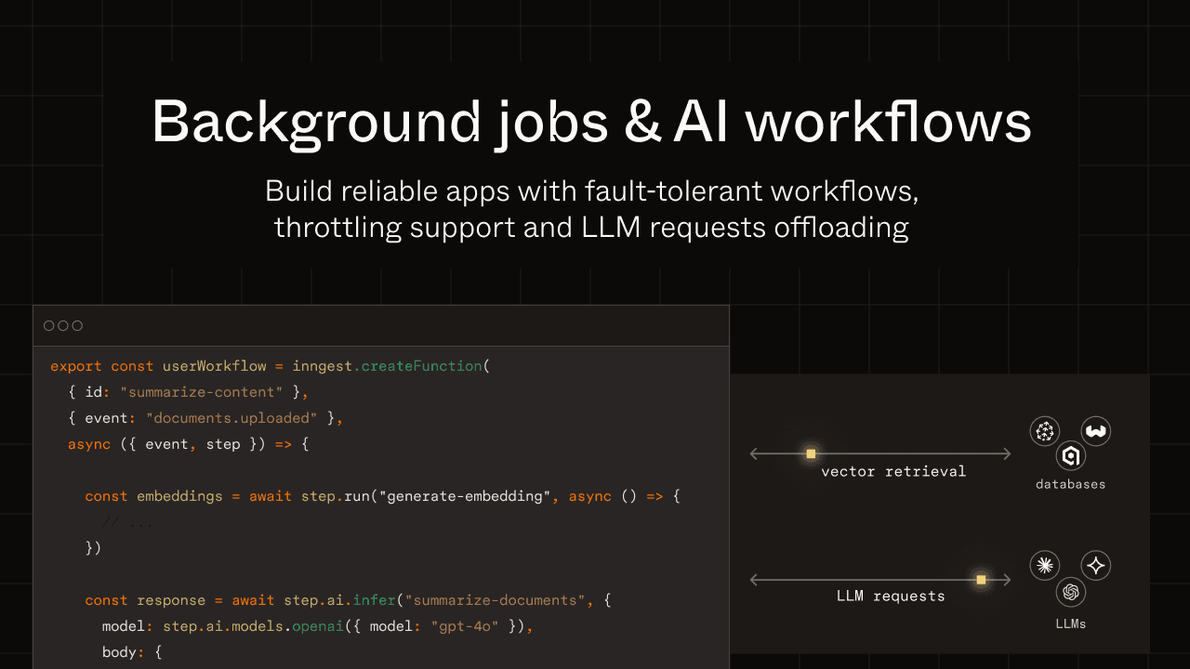Click the "databases" label
1190x669 pixels.
(1071, 484)
